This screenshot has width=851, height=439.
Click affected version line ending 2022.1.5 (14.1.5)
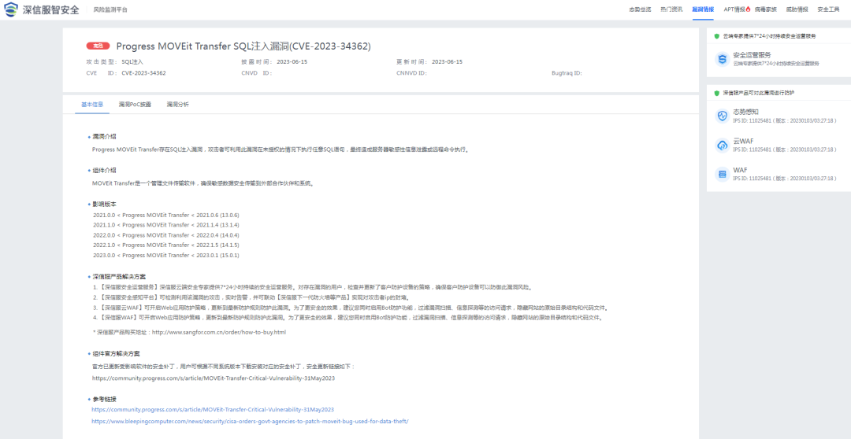166,245
